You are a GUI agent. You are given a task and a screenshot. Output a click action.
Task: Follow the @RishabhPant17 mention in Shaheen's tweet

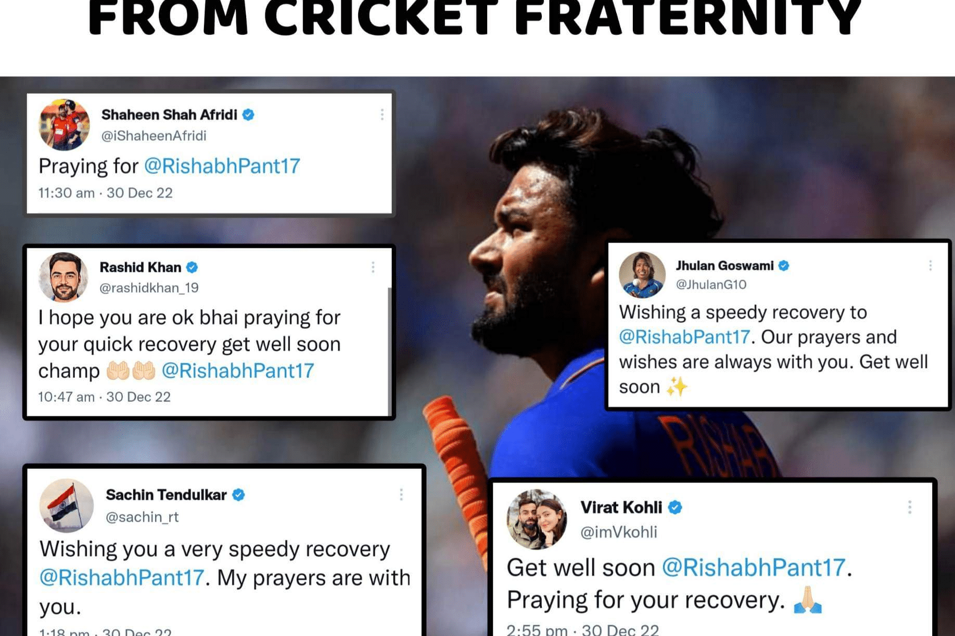[x=222, y=166]
